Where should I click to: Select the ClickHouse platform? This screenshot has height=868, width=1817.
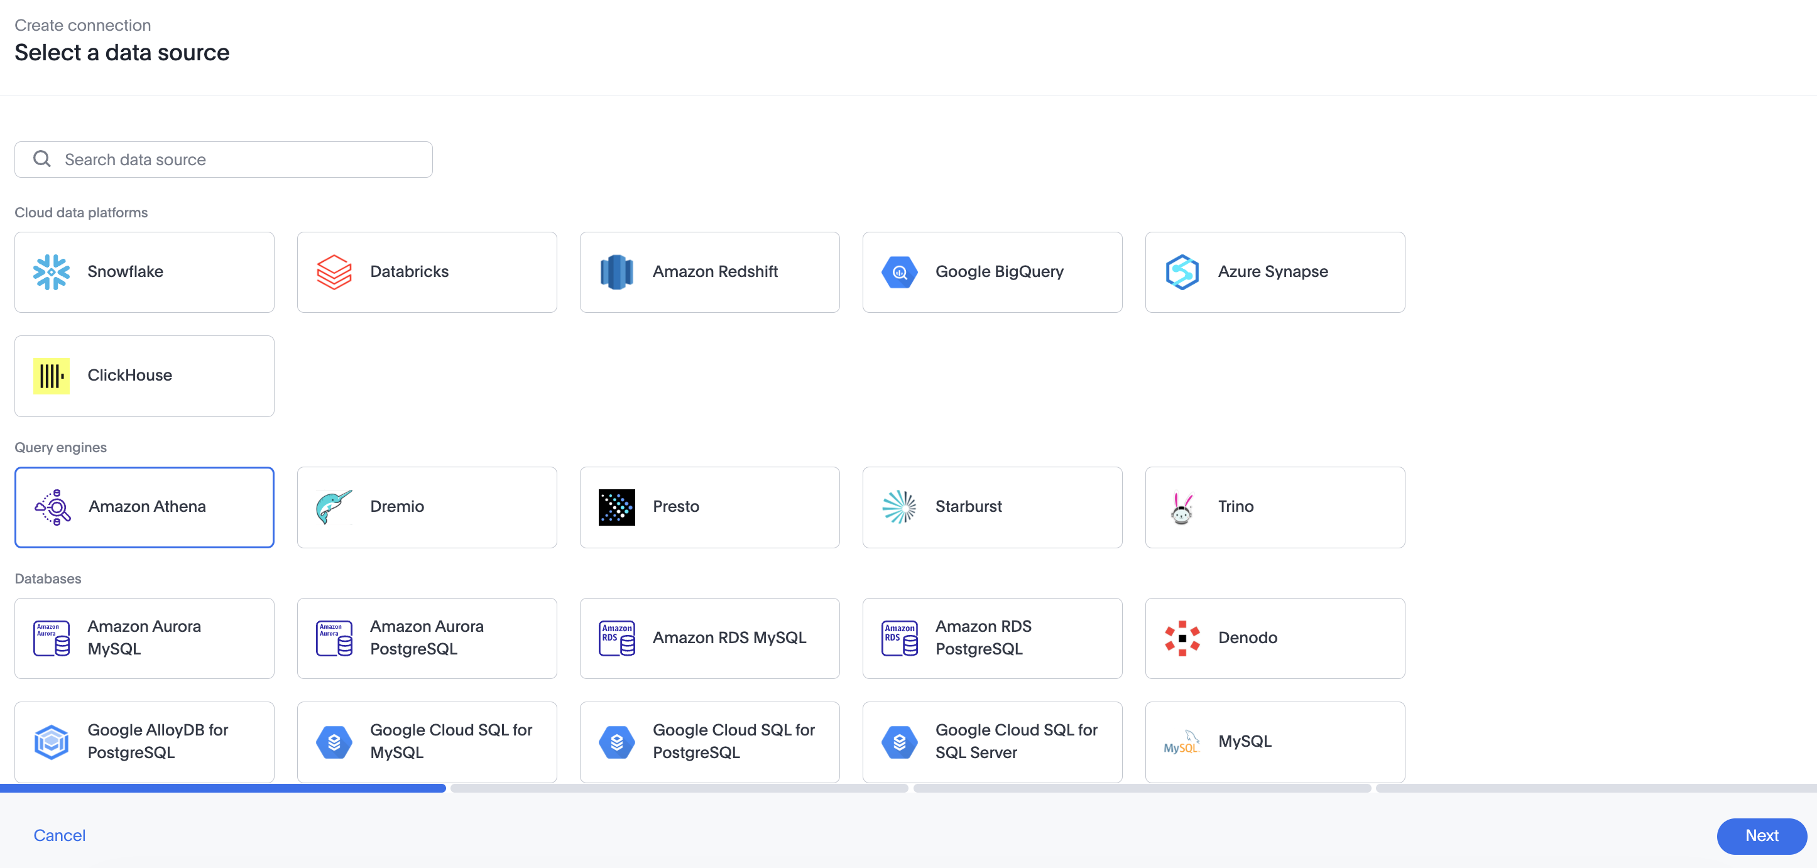[144, 375]
